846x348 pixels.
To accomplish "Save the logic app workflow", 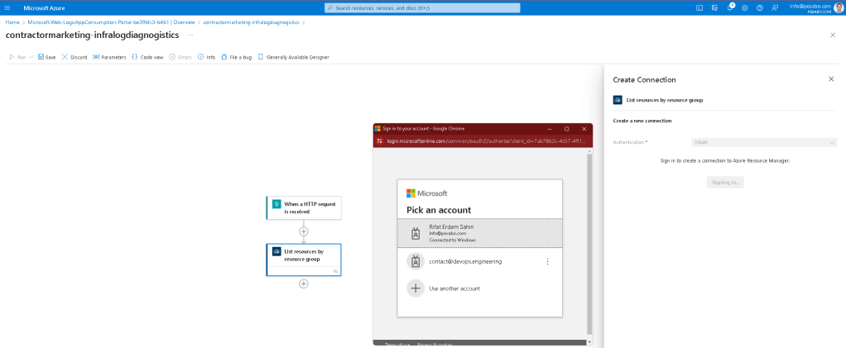I will 47,56.
